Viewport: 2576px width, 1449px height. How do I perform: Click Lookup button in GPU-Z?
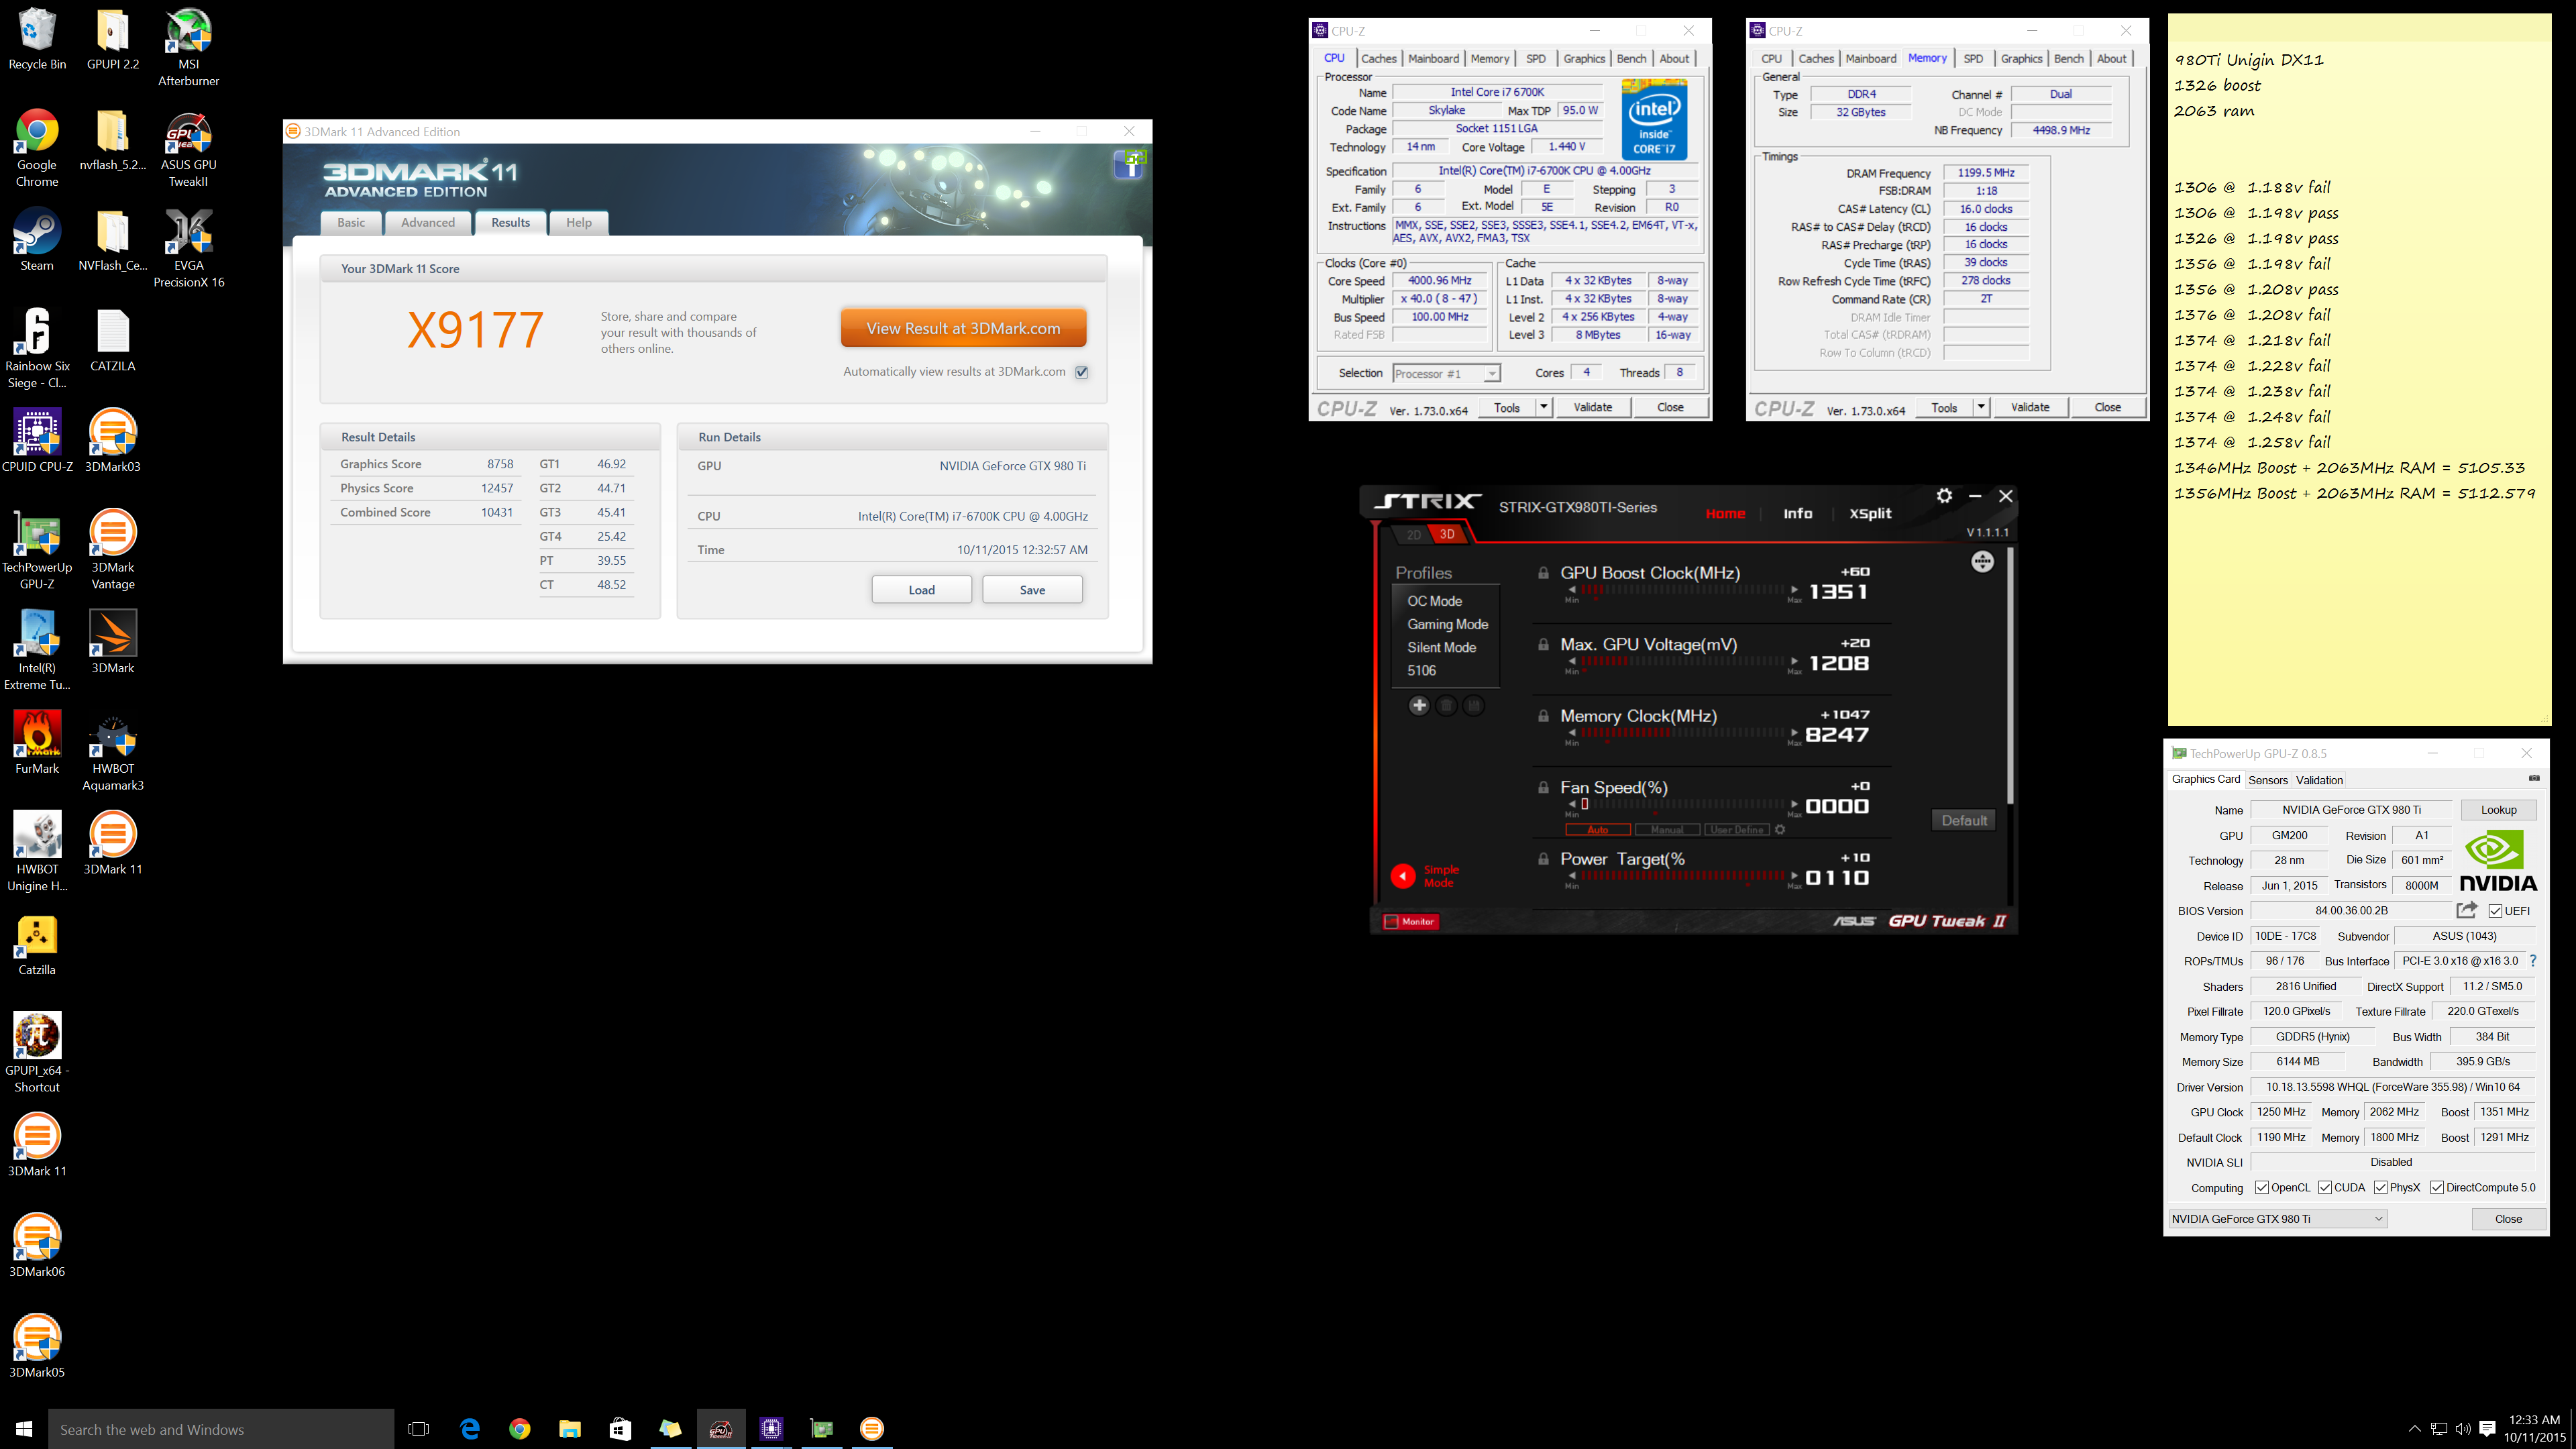click(2498, 810)
